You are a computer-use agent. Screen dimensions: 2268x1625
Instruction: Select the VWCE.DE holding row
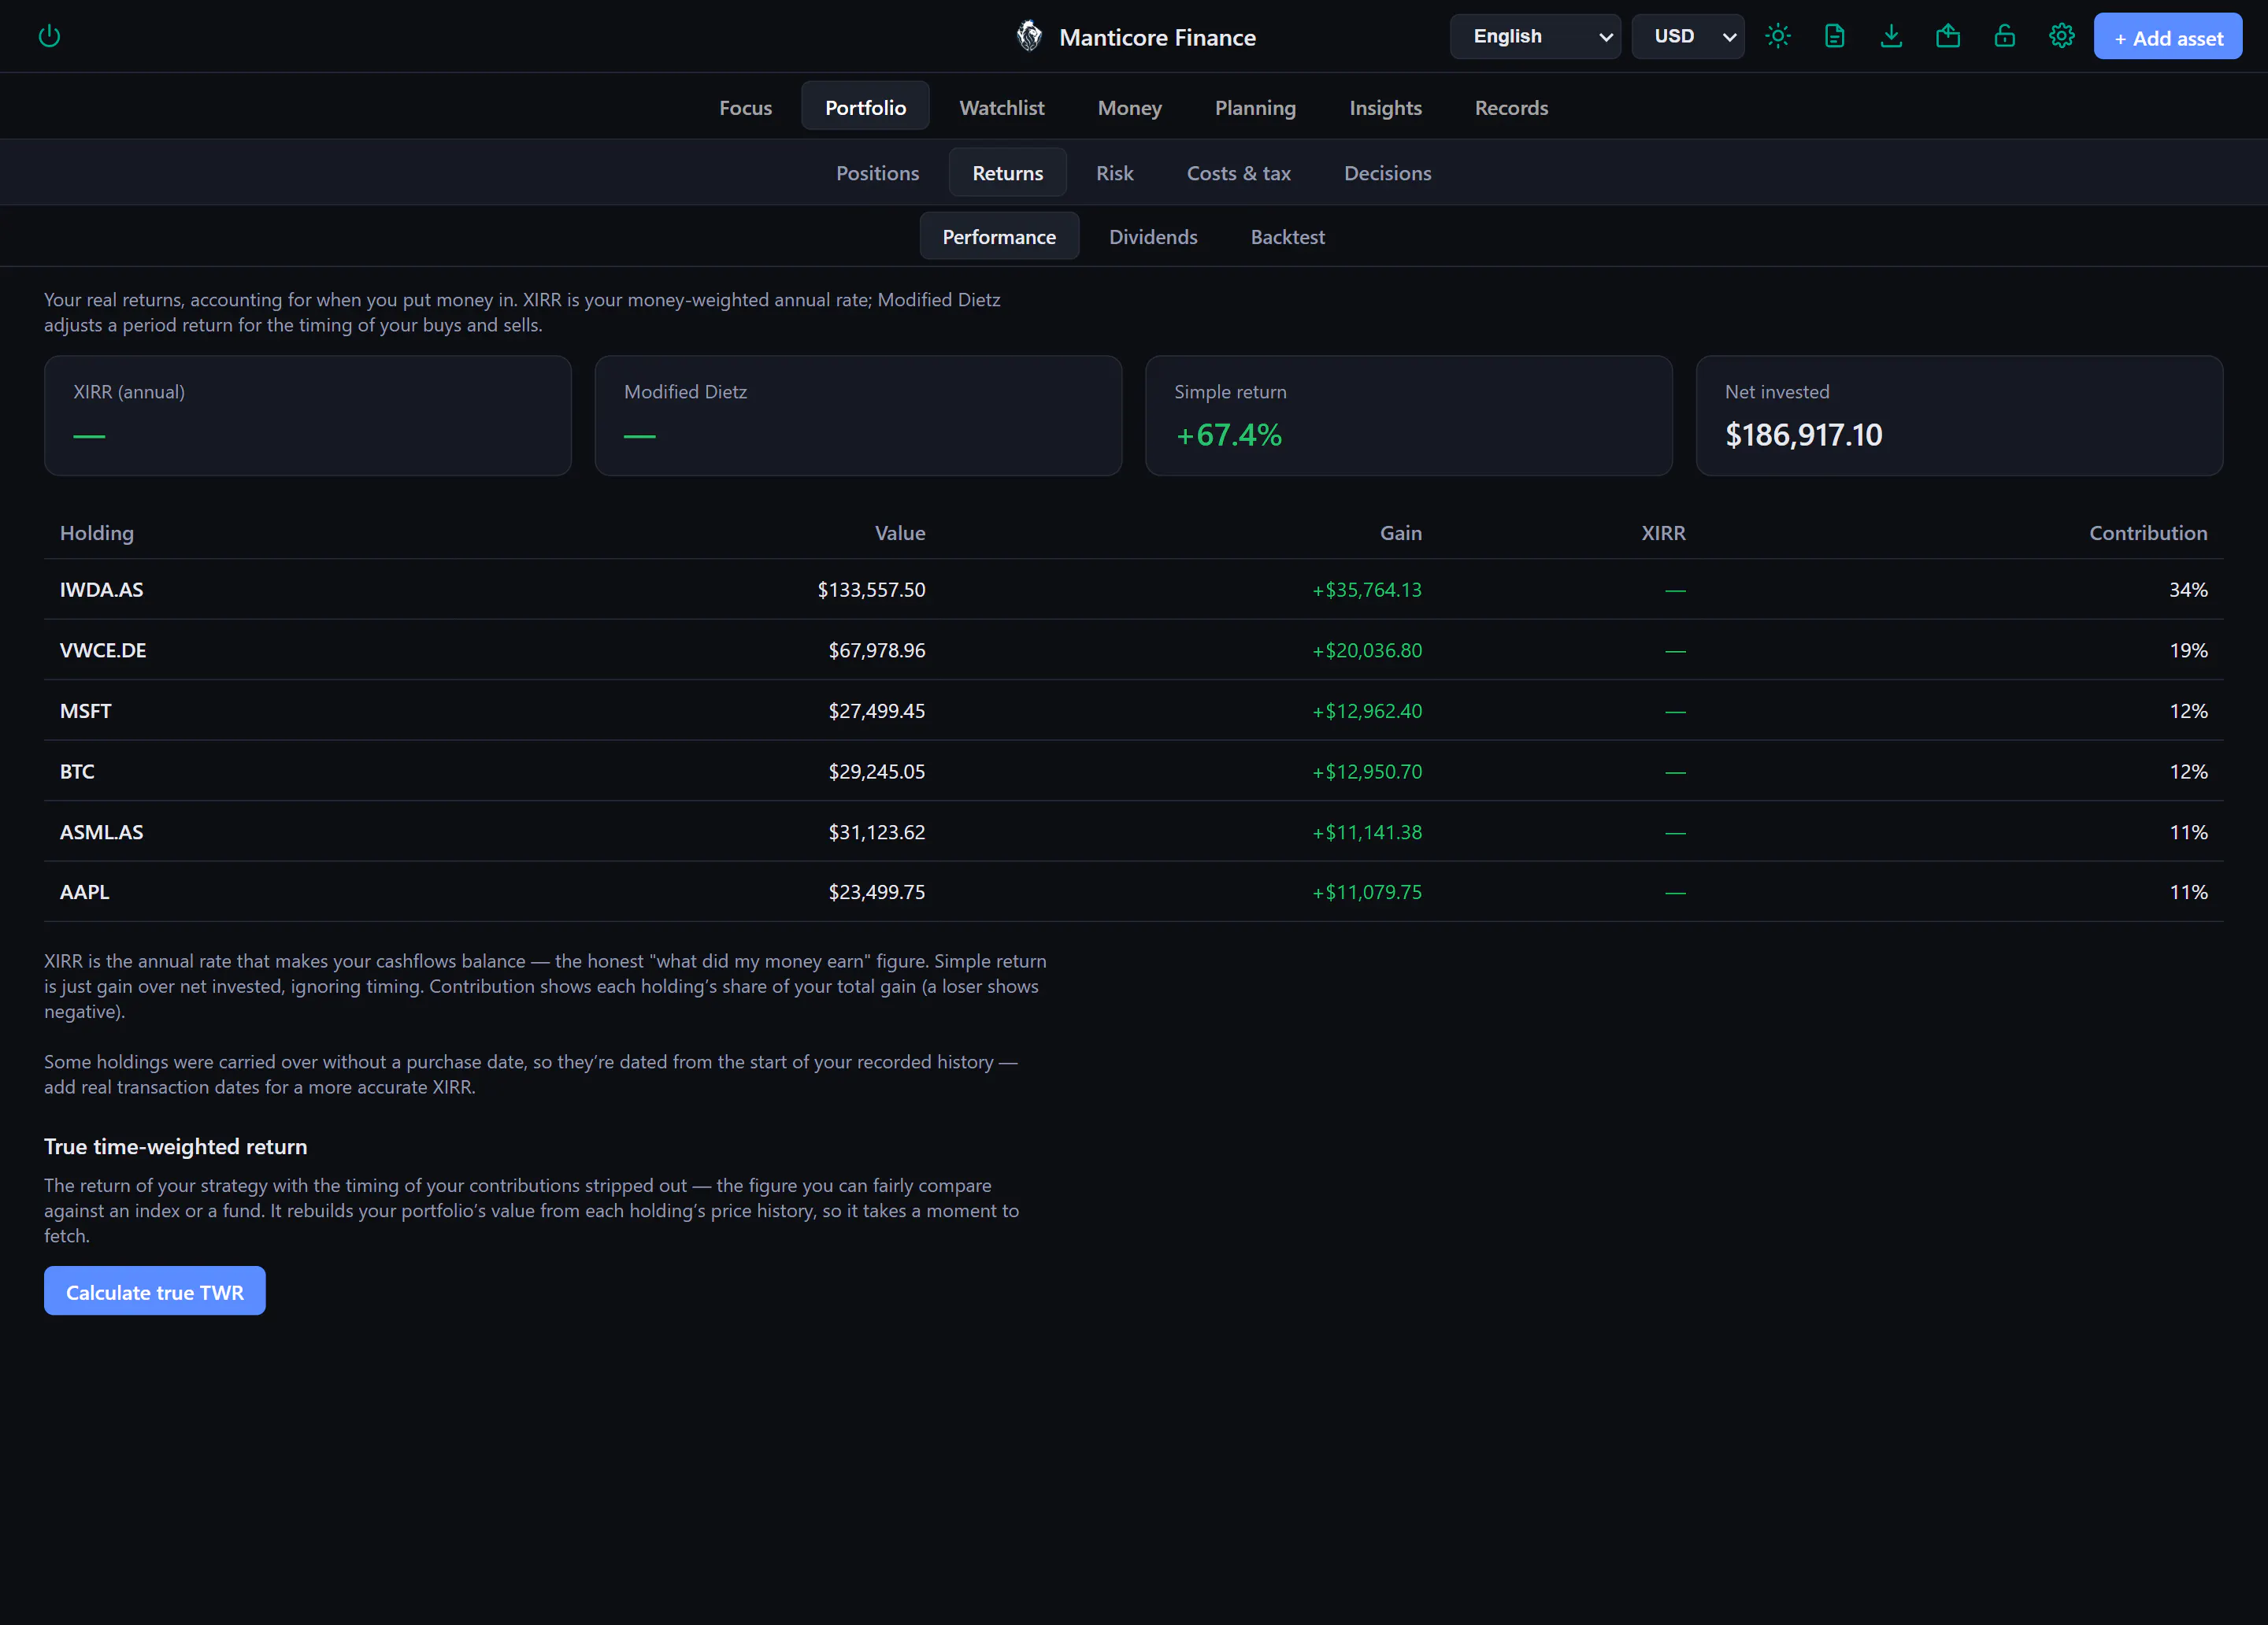[1134, 650]
